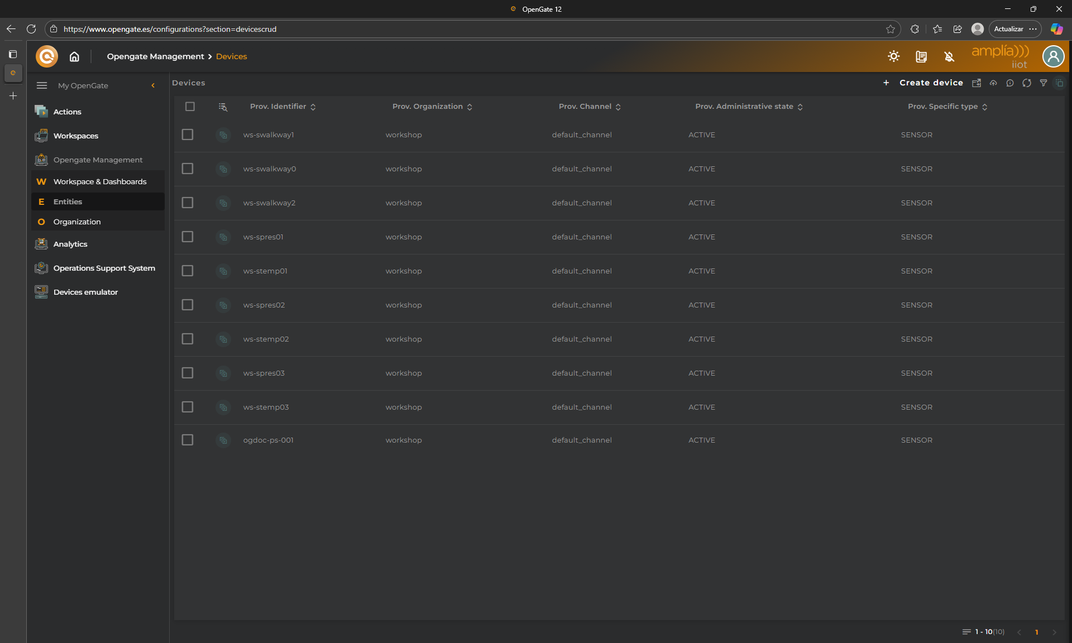Open the Analytics sidebar section

(70, 244)
